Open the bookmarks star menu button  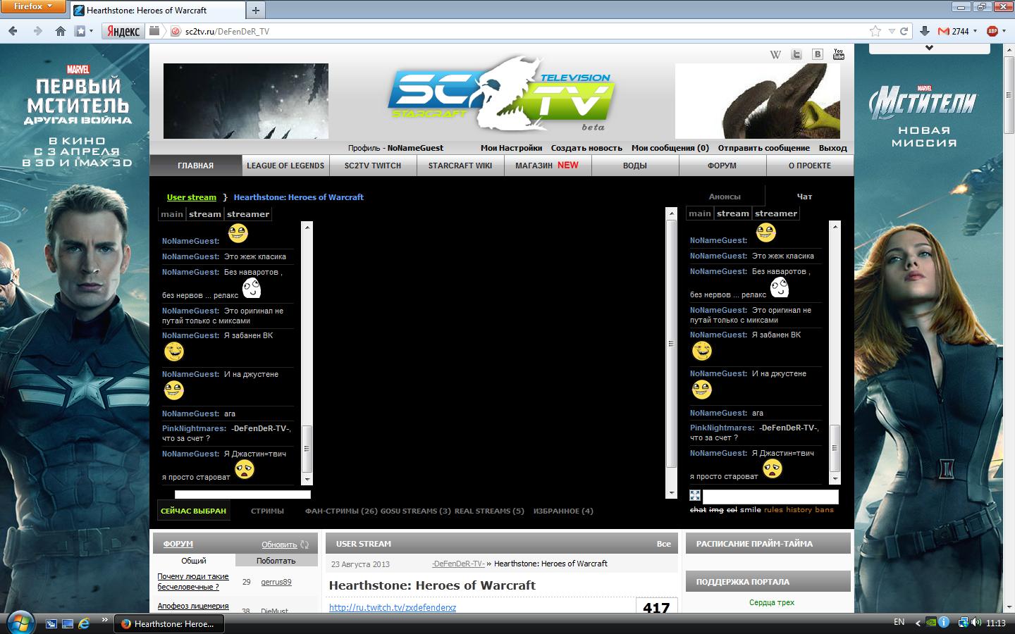pos(83,31)
